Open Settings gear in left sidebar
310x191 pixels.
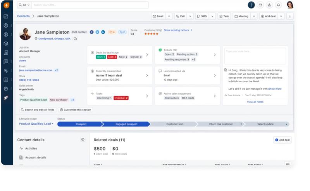coord(6,89)
